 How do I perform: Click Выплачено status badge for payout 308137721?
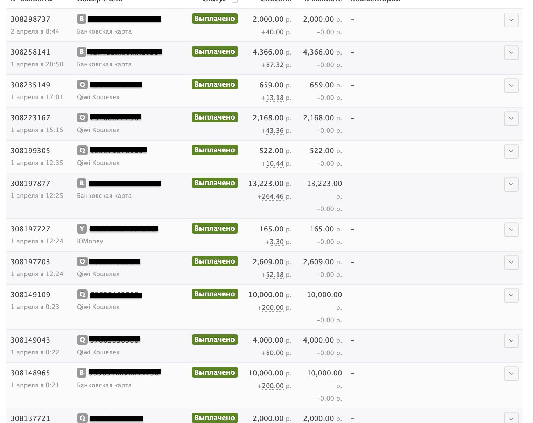coord(215,418)
